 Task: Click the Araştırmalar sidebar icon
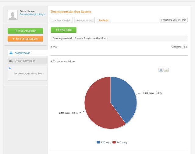point(11,53)
